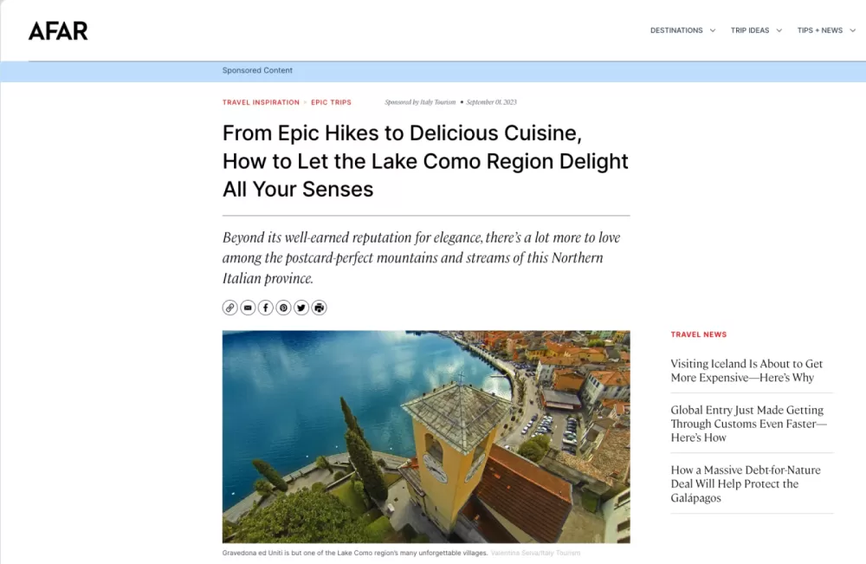This screenshot has width=866, height=564.
Task: Expand the Destinations dropdown chevron
Action: [x=713, y=30]
